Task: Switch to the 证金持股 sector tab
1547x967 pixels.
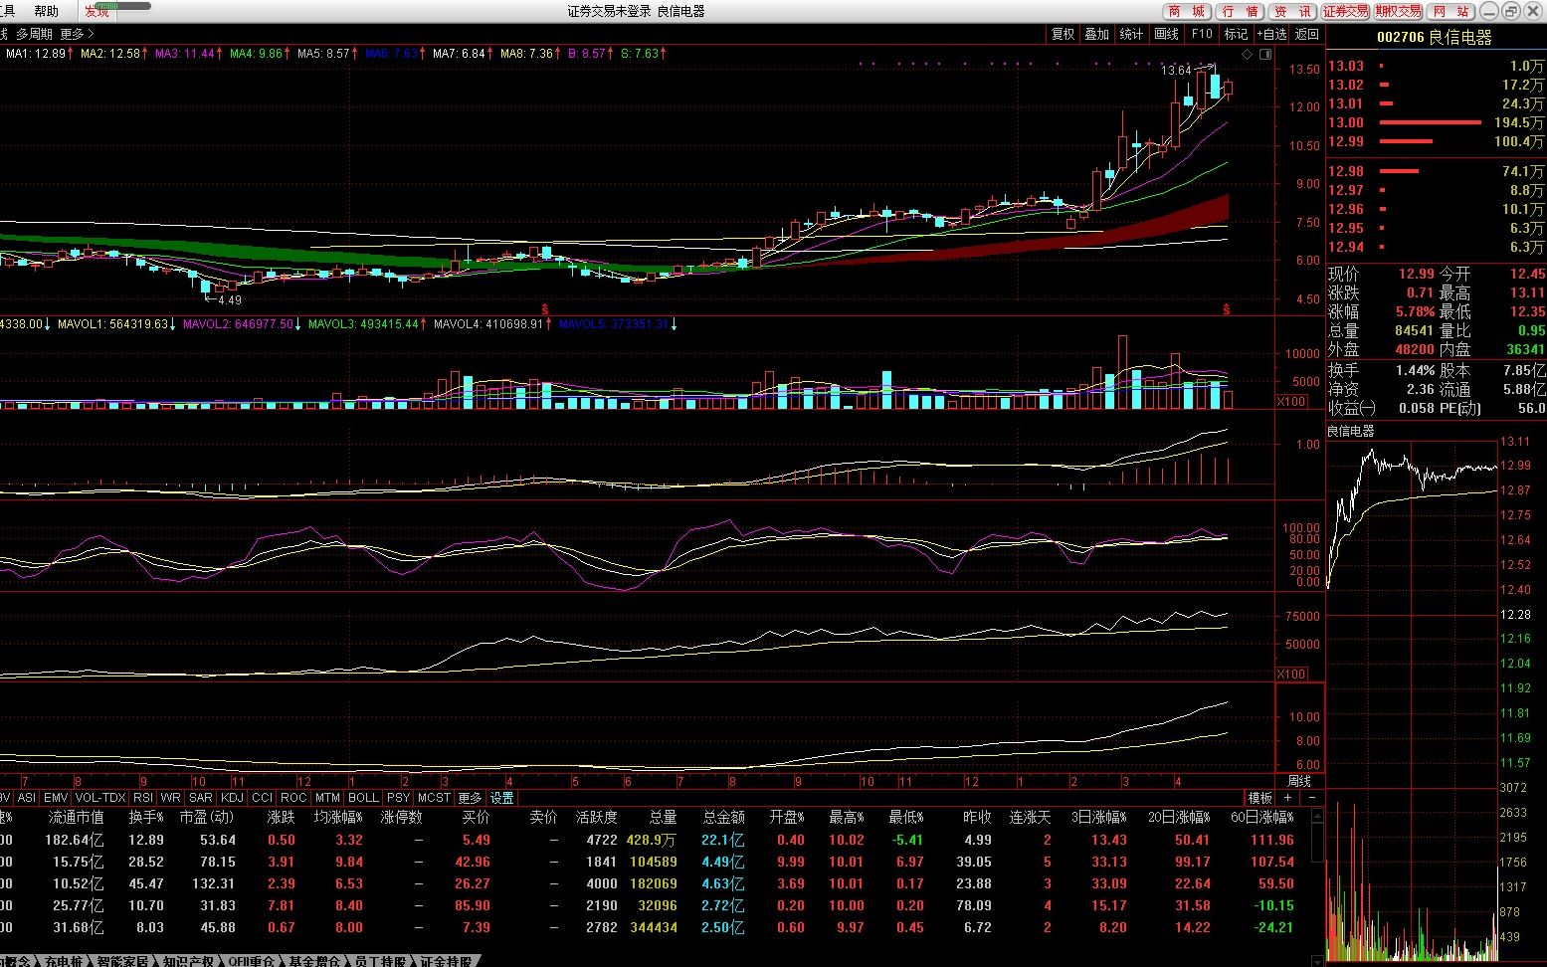Action: (446, 961)
